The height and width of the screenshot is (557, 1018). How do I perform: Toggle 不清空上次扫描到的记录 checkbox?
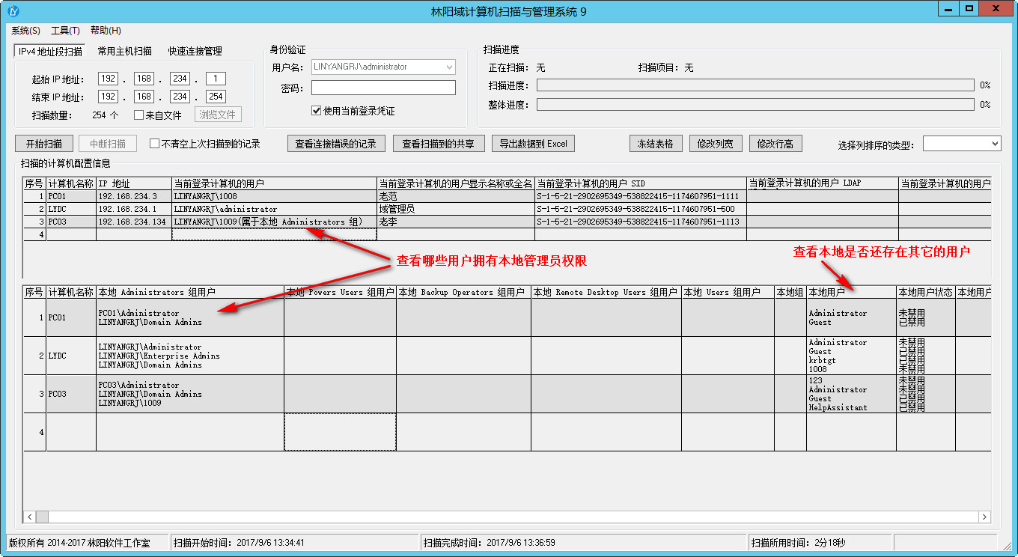(155, 144)
